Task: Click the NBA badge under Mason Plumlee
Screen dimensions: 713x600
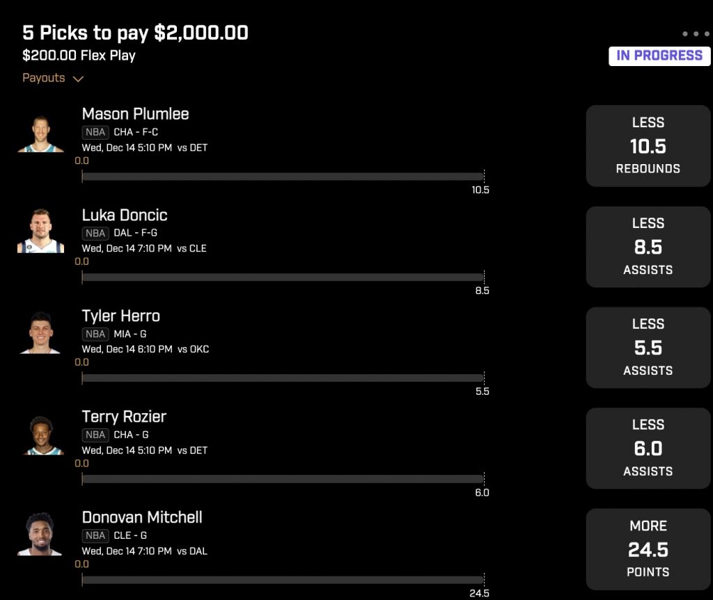Action: coord(95,132)
